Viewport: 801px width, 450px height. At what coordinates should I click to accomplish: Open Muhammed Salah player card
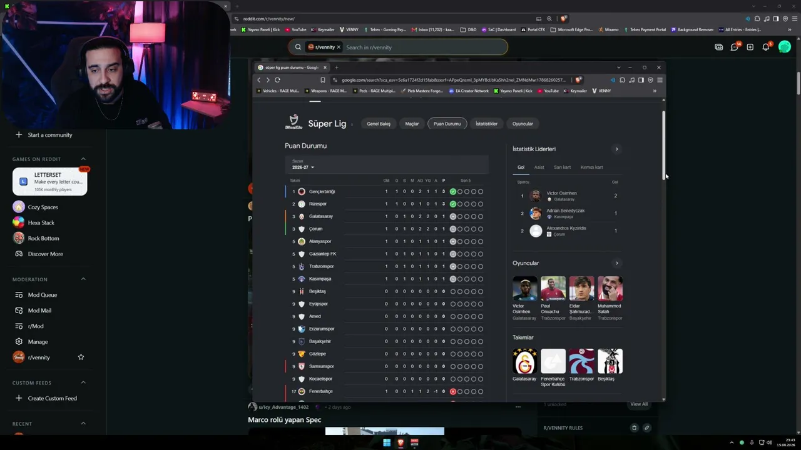610,299
